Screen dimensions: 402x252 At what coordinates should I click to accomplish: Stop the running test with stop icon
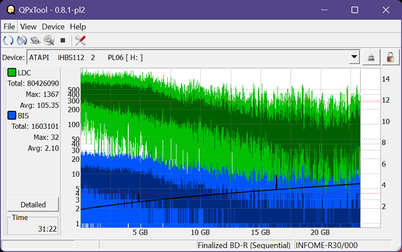62,41
